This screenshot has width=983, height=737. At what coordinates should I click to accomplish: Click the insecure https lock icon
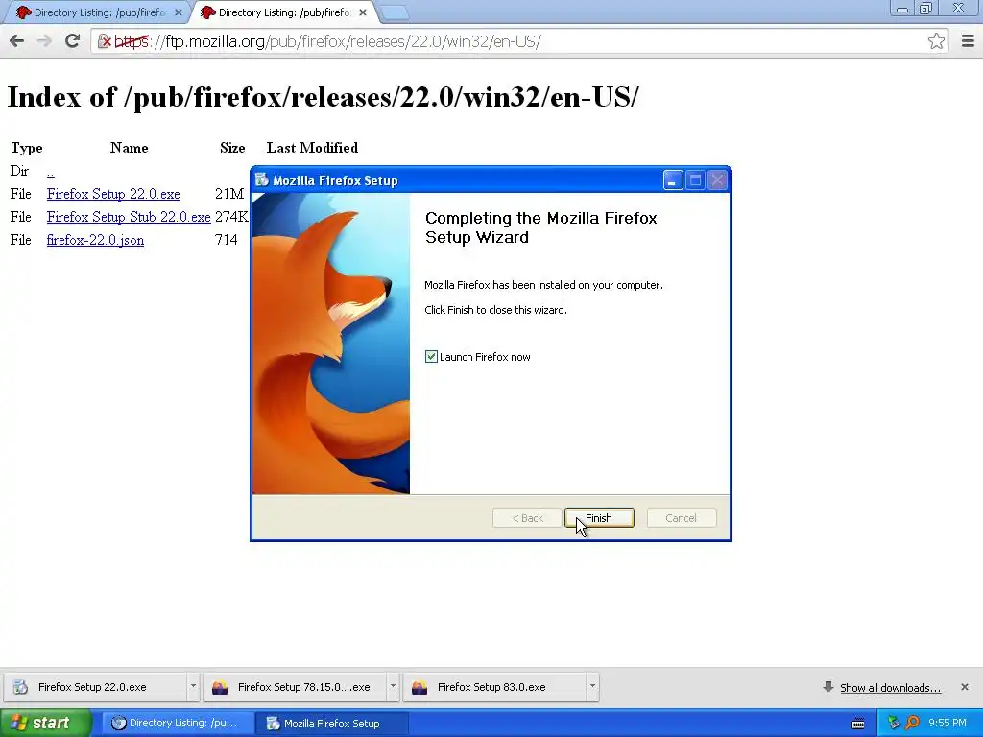point(104,42)
